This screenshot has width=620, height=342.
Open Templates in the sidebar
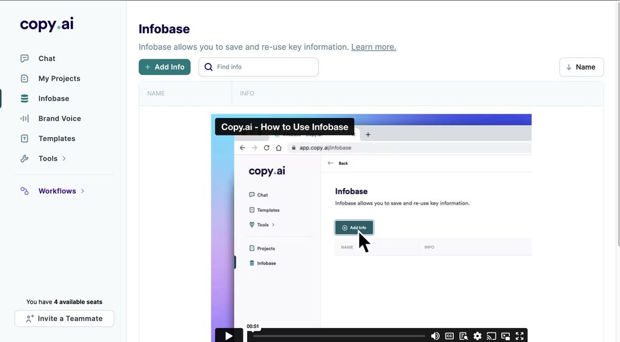(56, 138)
